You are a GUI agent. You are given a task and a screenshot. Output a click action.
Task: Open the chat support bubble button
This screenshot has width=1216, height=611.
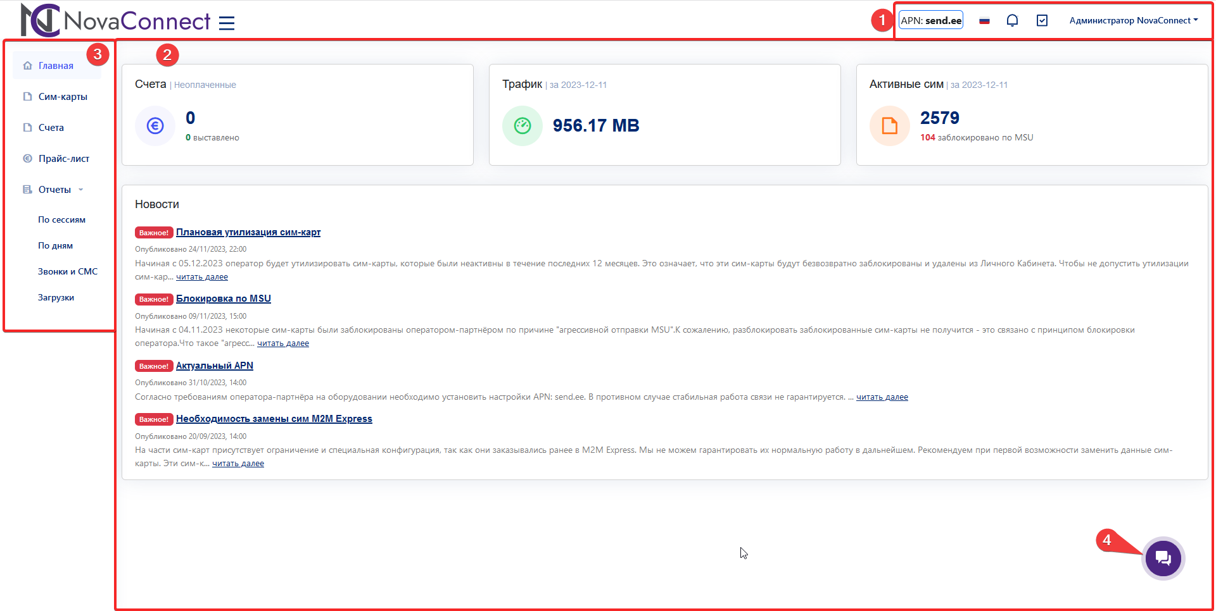pyautogui.click(x=1163, y=558)
